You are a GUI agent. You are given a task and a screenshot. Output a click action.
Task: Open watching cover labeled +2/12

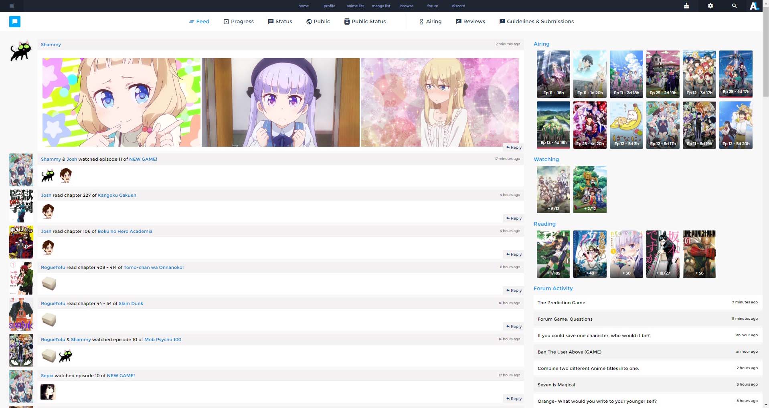point(590,190)
